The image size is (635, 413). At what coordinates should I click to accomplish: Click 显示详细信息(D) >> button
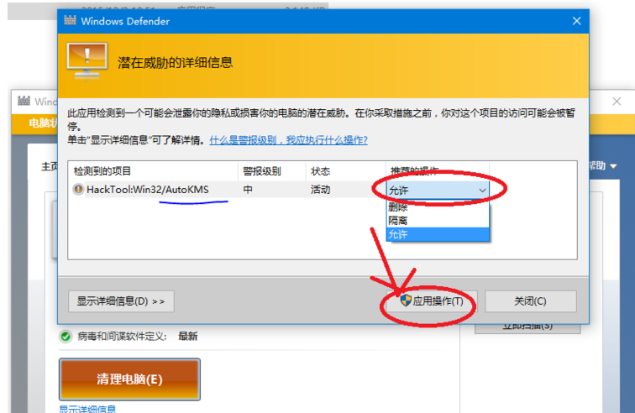[x=121, y=301]
